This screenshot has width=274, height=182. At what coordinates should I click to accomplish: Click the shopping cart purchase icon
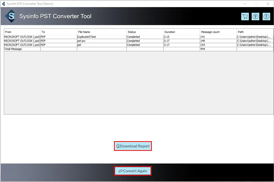point(245,17)
